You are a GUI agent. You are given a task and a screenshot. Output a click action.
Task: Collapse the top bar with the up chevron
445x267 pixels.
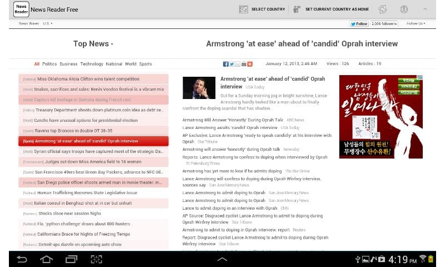[x=425, y=9]
